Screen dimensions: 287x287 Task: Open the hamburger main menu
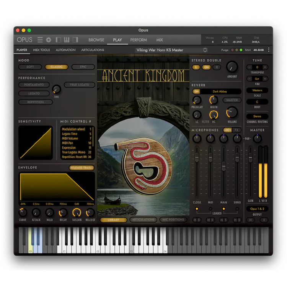click(40, 40)
